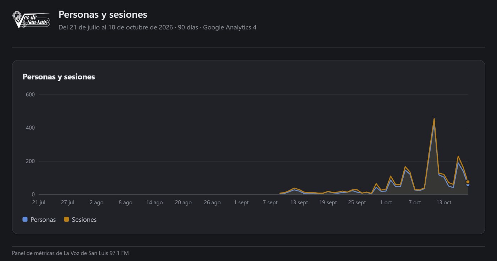This screenshot has width=497, height=261.
Task: Click the x-axis label 26 ago
Action: pos(212,202)
